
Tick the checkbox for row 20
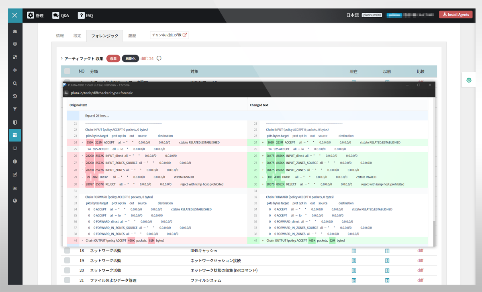click(x=67, y=270)
